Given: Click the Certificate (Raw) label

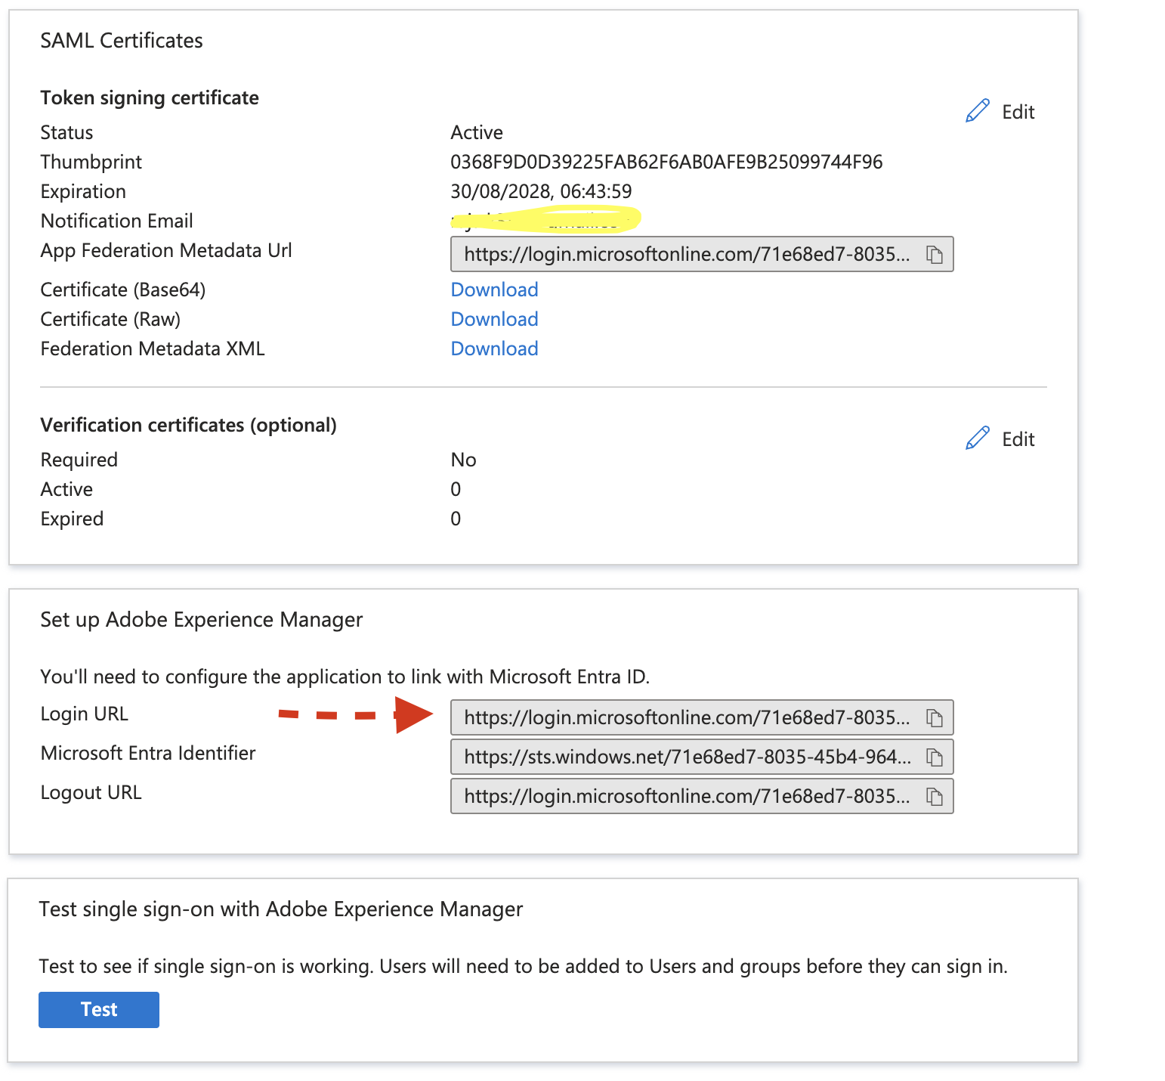Looking at the screenshot, I should pos(110,319).
